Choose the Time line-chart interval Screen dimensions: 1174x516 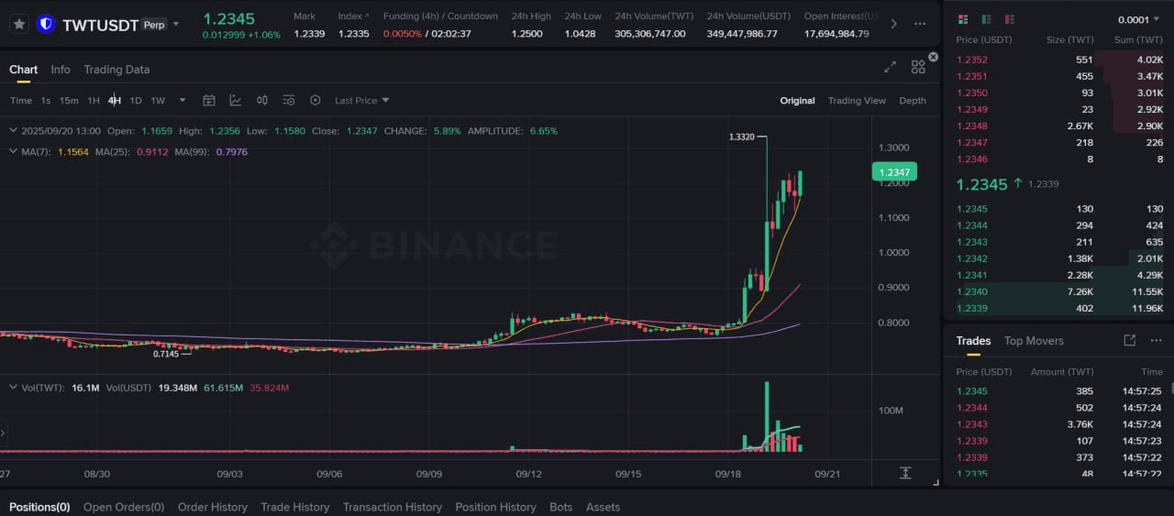click(x=21, y=101)
